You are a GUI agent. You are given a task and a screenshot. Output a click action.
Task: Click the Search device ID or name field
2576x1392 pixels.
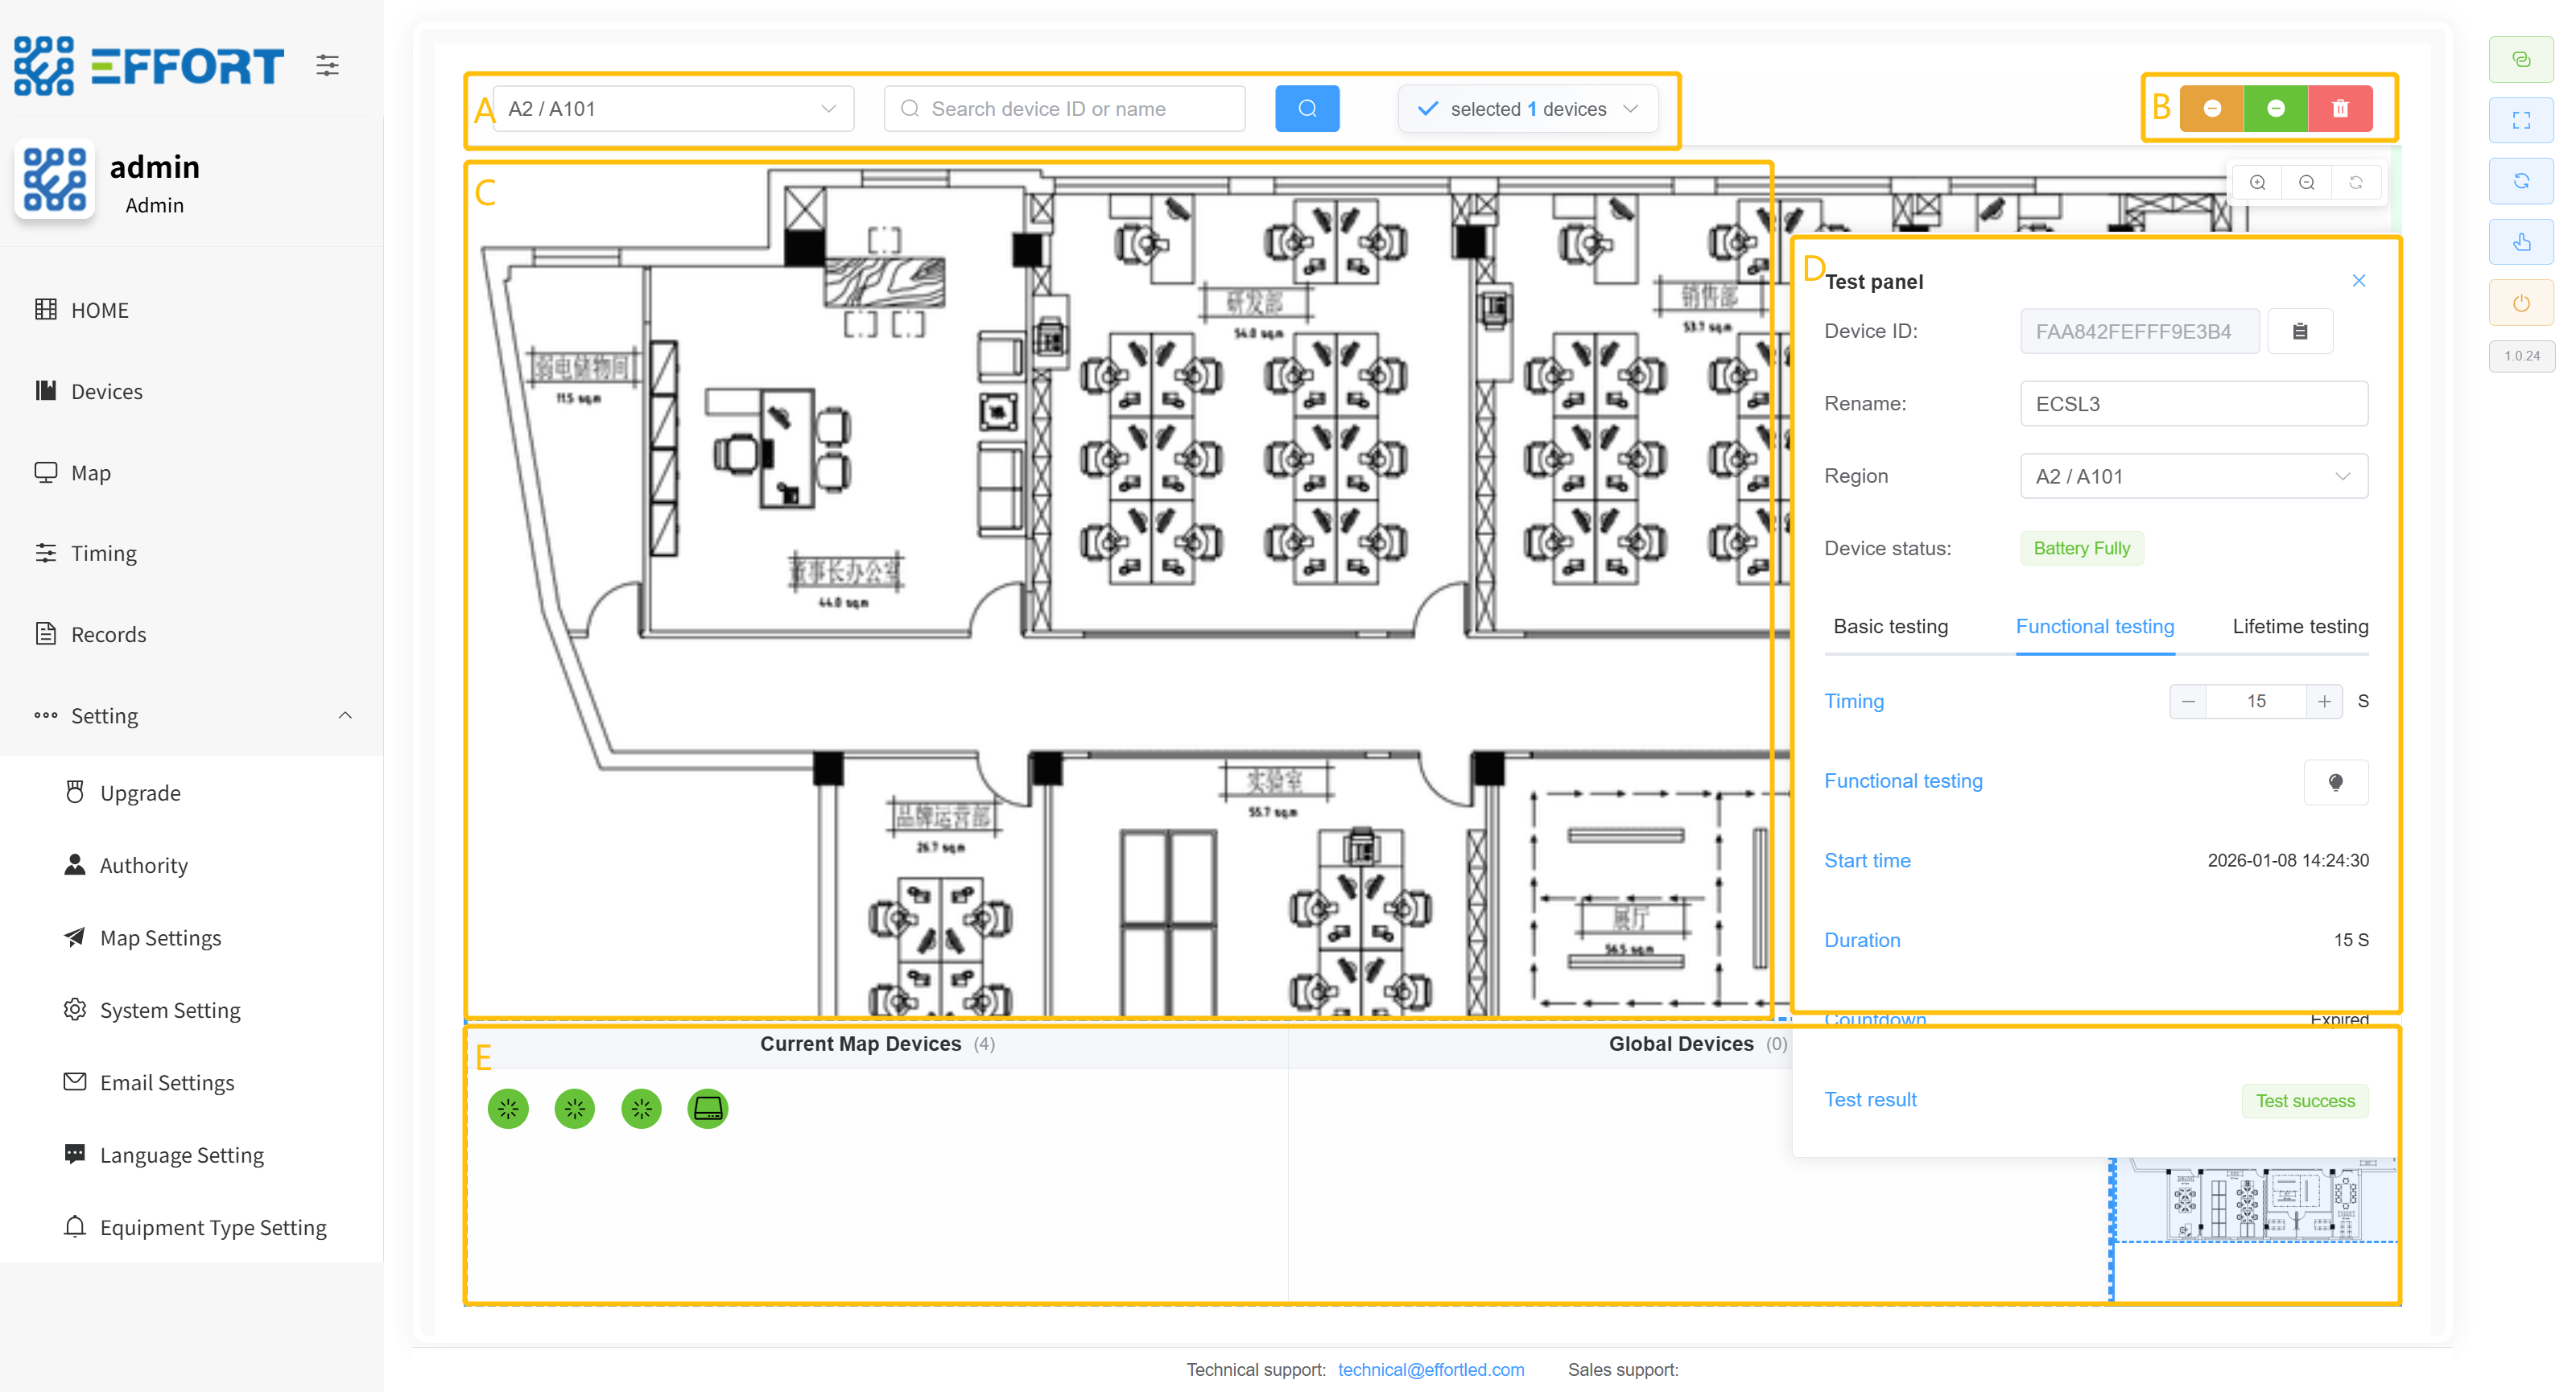pyautogui.click(x=1065, y=109)
